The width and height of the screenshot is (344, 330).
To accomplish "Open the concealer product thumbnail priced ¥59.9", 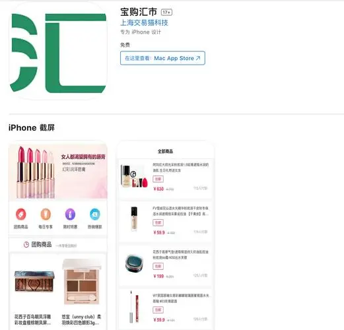I will coord(134,219).
